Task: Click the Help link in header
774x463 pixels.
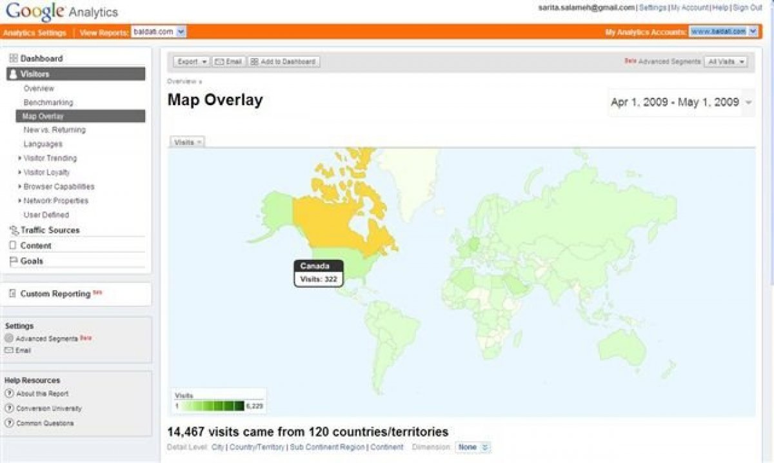Action: pos(720,8)
